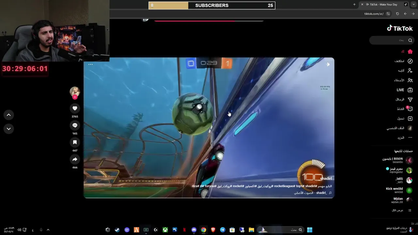Open a new browser tab with plus
This screenshot has width=418, height=235.
pos(354,5)
